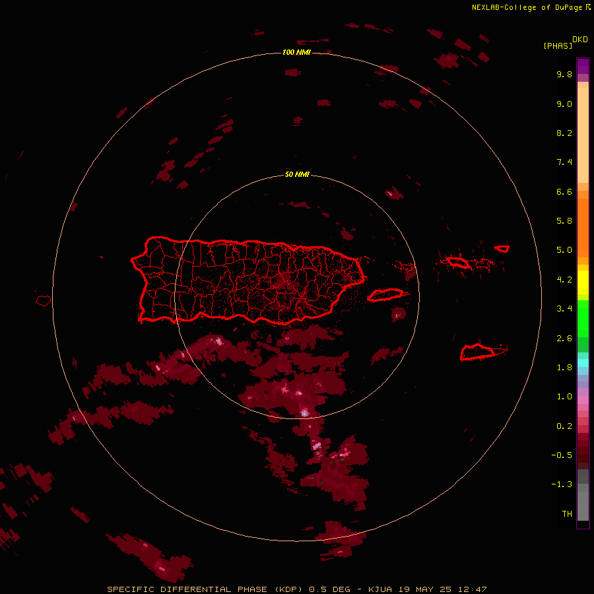Click the 5.0 scale value
Viewport: 594px width, 594px height.
click(x=564, y=250)
